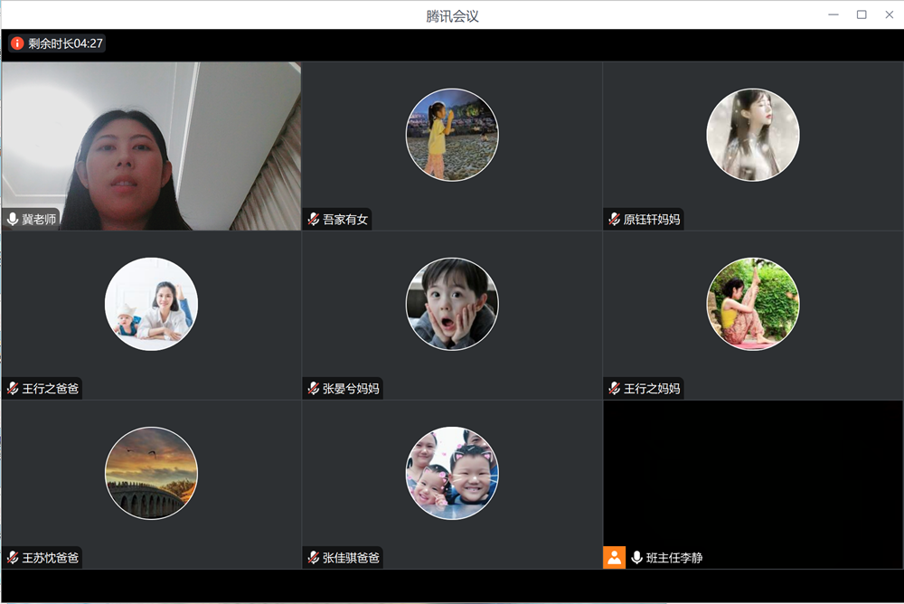Click the muted mic icon beside 吾家有女

pyautogui.click(x=313, y=219)
